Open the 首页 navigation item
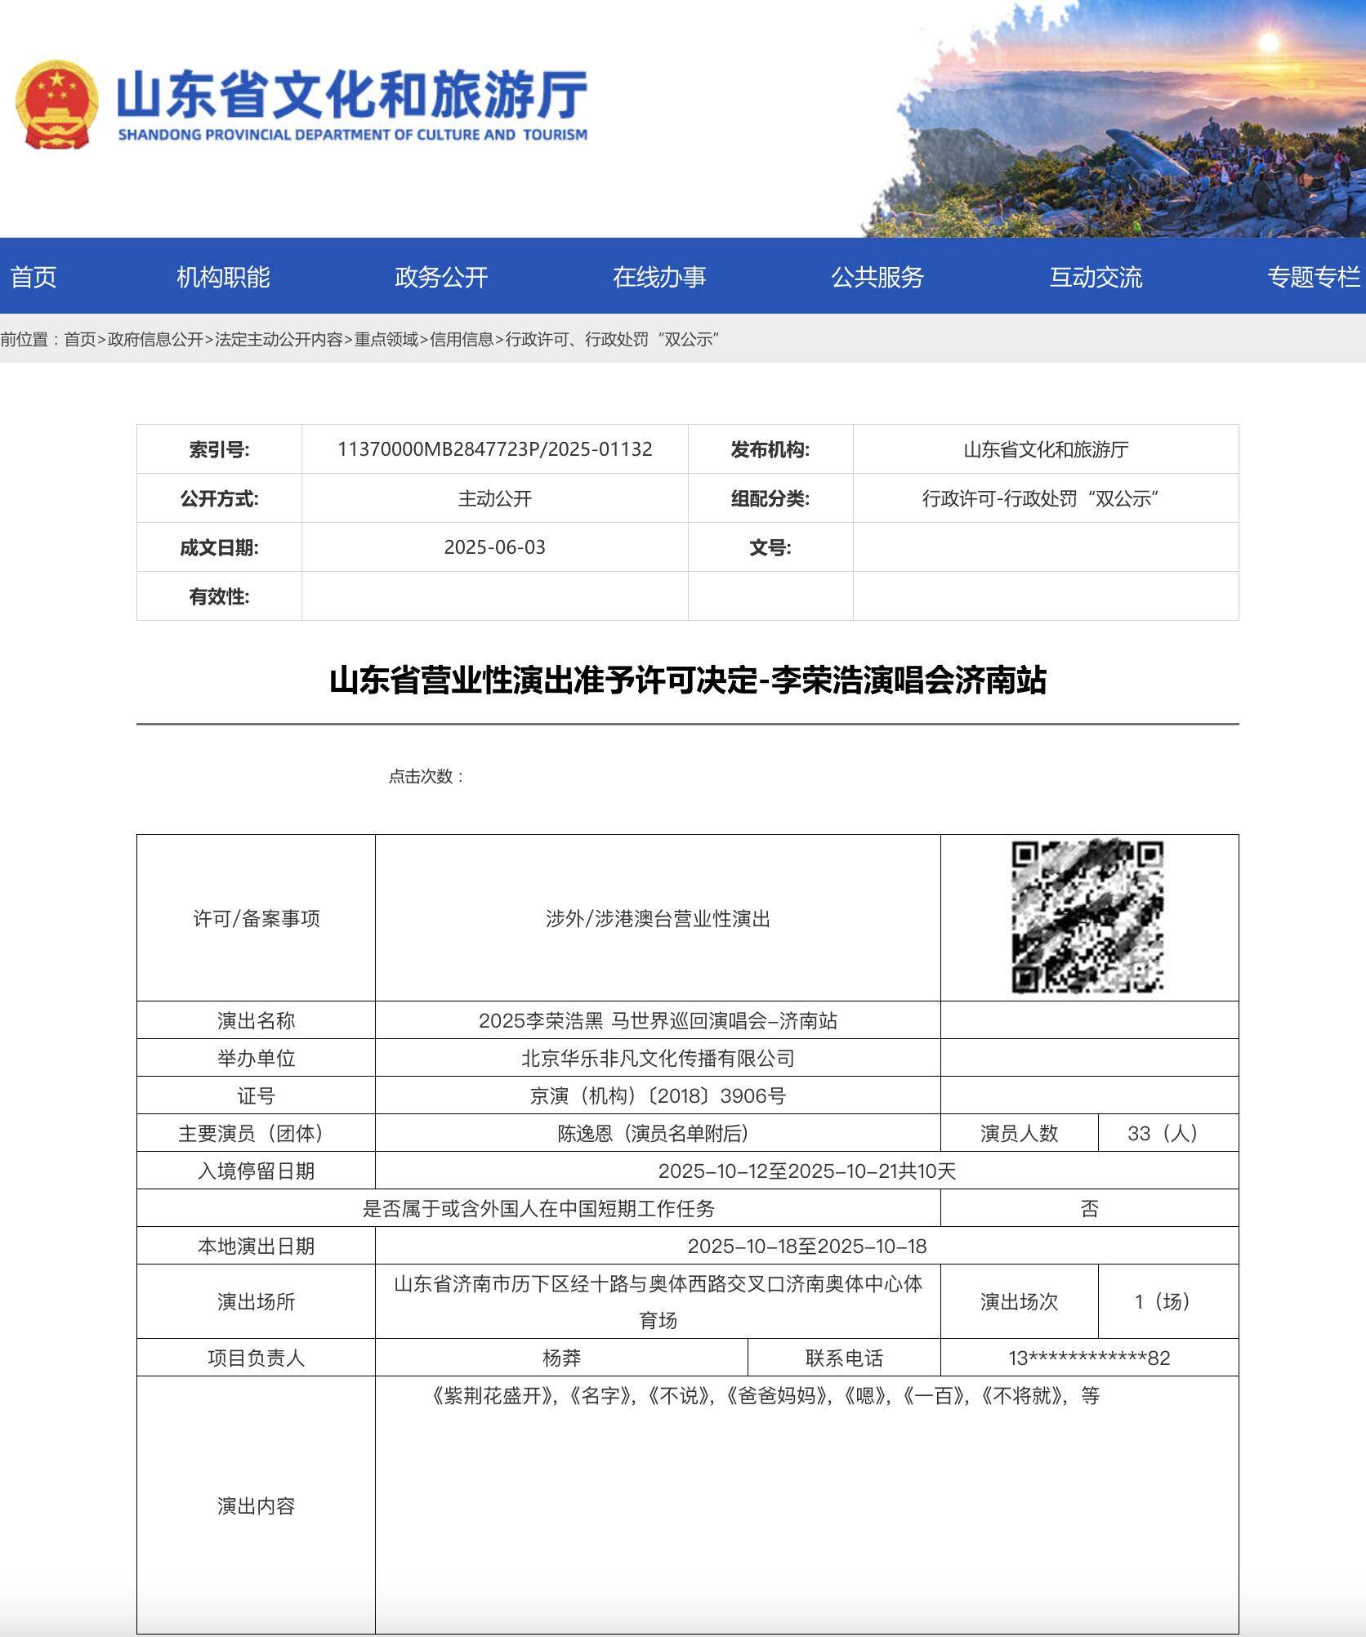This screenshot has height=1637, width=1366. click(x=33, y=277)
